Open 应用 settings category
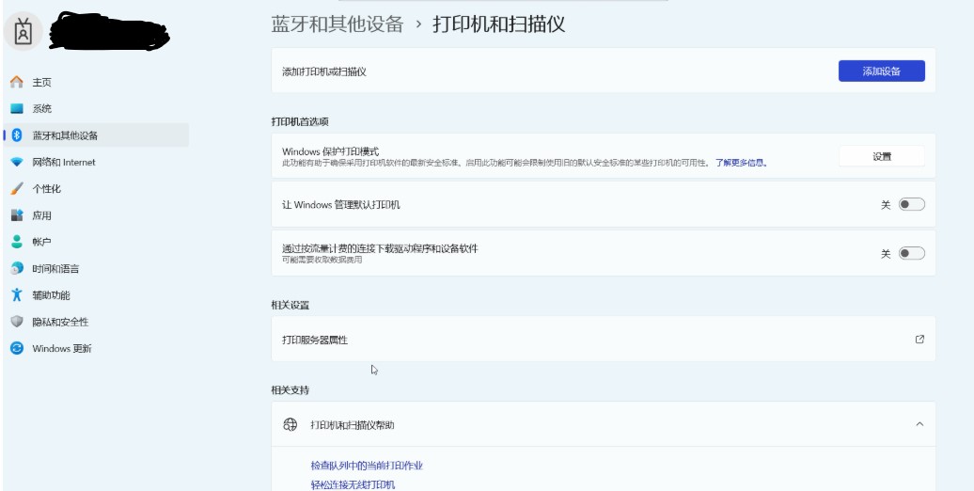 pyautogui.click(x=96, y=215)
